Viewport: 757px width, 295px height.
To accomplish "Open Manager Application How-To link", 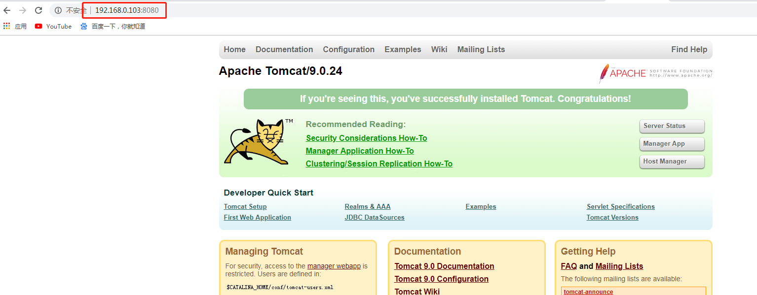I will [x=360, y=151].
